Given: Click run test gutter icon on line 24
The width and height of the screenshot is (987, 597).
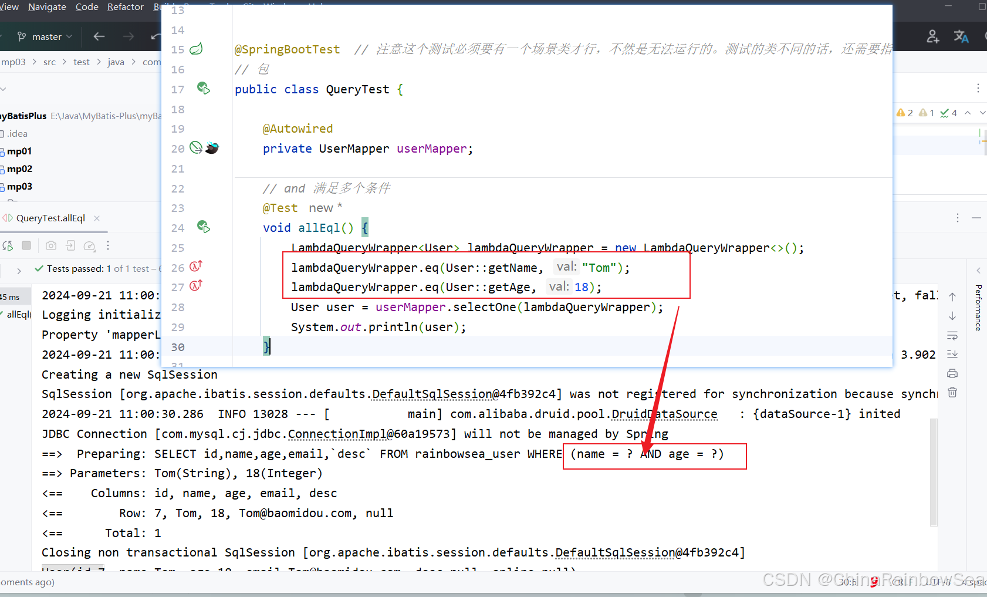Looking at the screenshot, I should tap(203, 227).
